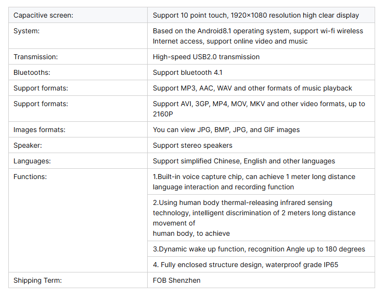380x293 pixels.
Task: Select the Android8.1 operating system description
Action: pyautogui.click(x=258, y=36)
